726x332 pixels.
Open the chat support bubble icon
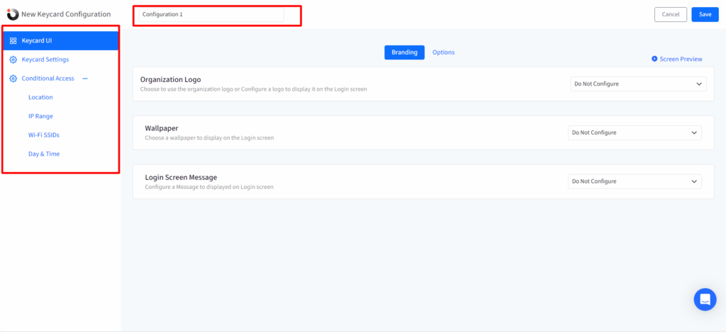705,299
